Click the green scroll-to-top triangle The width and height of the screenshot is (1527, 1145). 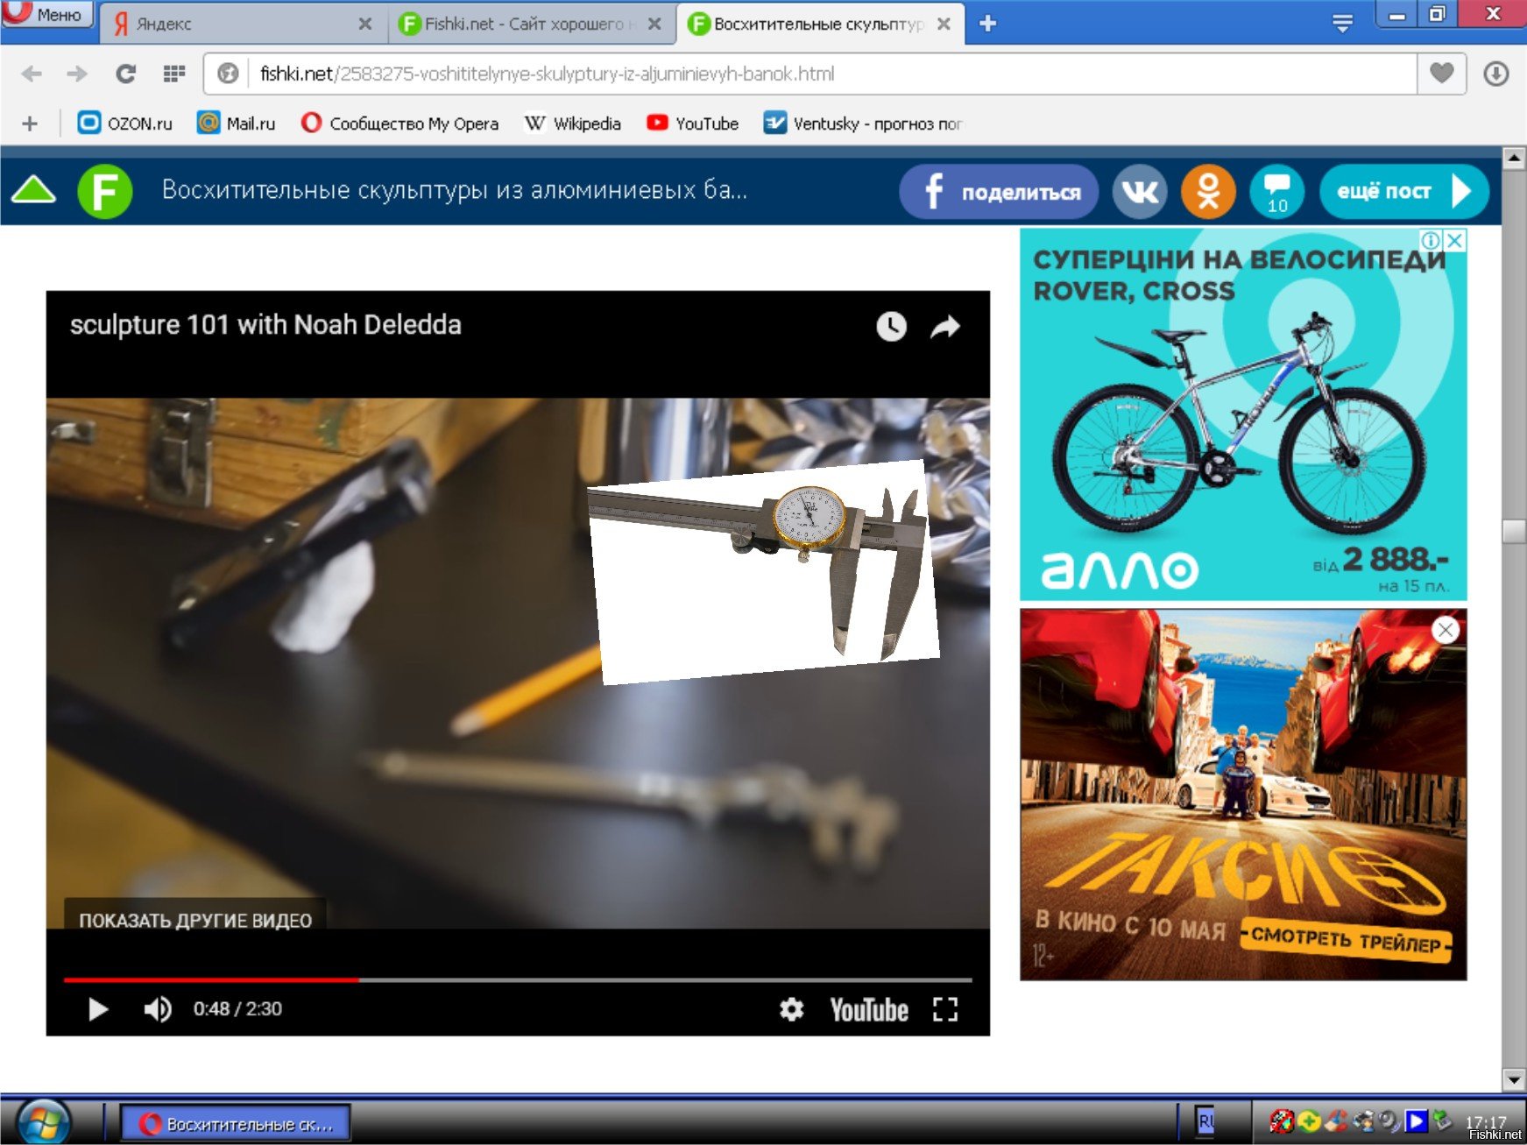[33, 190]
